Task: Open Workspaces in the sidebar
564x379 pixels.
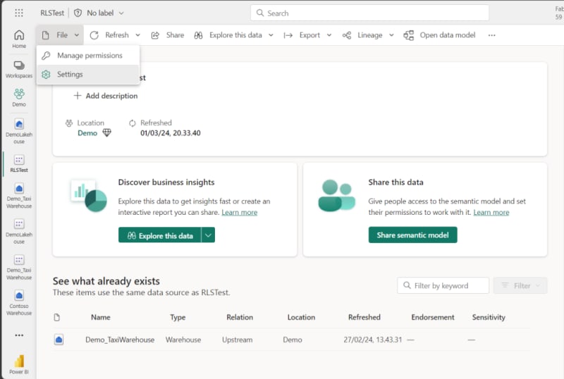Action: point(19,70)
